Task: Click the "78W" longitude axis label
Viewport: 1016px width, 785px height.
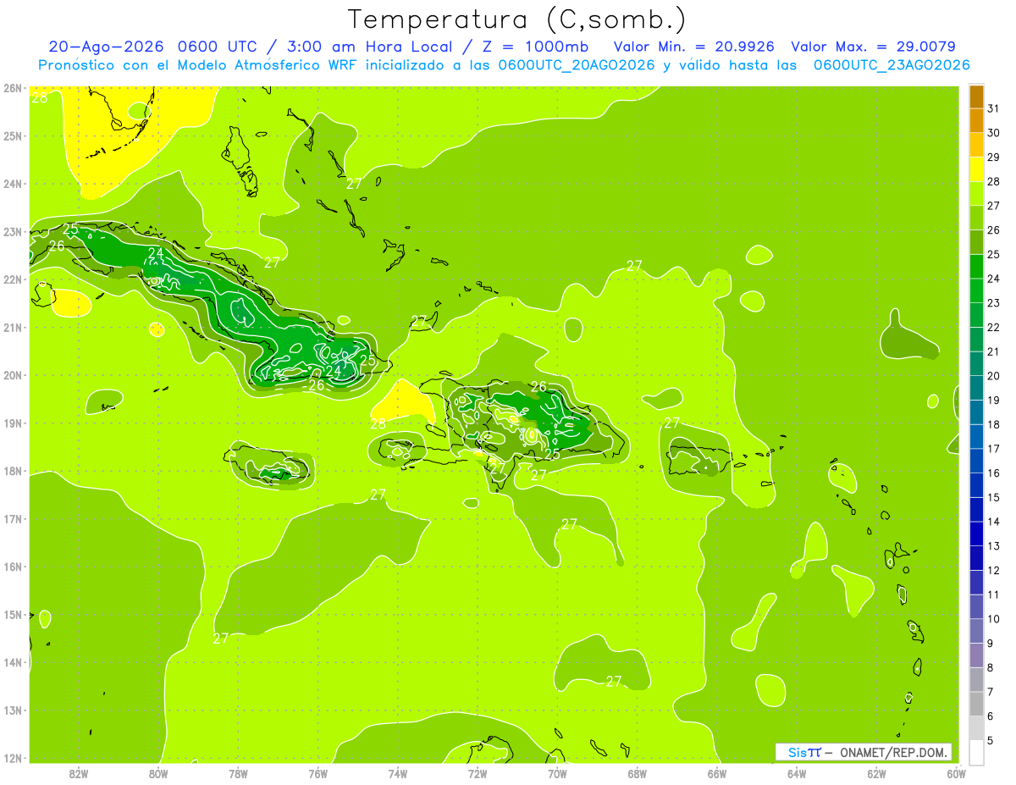Action: point(238,772)
